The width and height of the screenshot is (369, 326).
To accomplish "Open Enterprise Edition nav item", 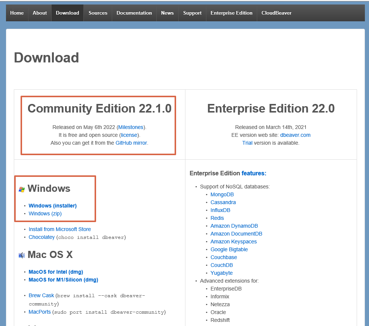I will coord(231,13).
